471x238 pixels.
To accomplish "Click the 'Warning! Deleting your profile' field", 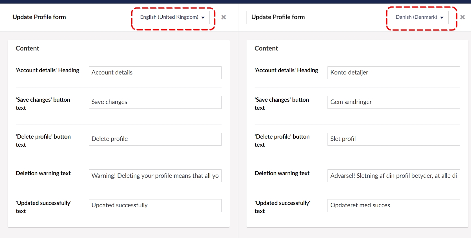I will 155,176.
